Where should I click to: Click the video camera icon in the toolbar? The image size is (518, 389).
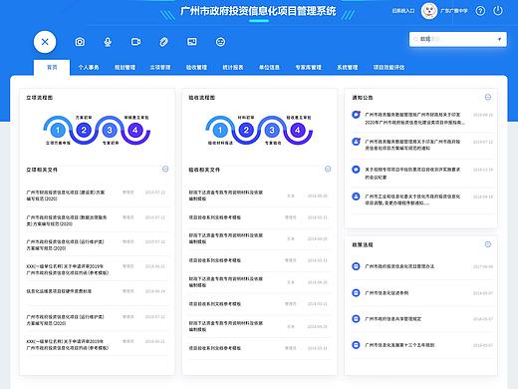coord(135,42)
